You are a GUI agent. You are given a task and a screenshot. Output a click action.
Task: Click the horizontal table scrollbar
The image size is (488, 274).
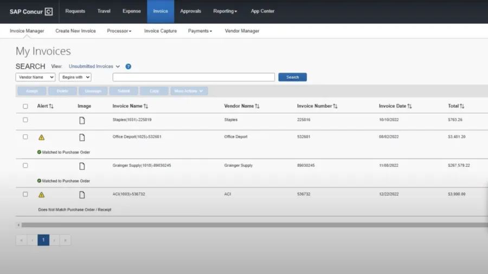[255, 225]
